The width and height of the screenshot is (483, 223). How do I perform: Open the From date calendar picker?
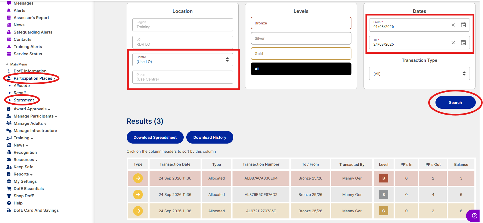(463, 25)
